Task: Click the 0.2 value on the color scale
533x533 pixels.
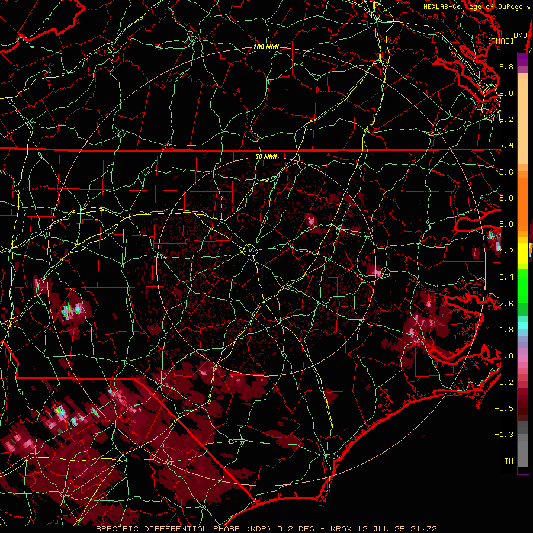Action: (506, 383)
